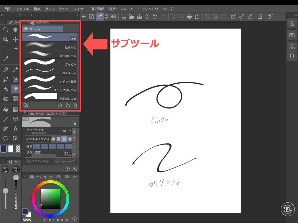This screenshot has width=298, height=223.
Task: Click the Undo arrow in the command bar
Action: (x=155, y=17)
